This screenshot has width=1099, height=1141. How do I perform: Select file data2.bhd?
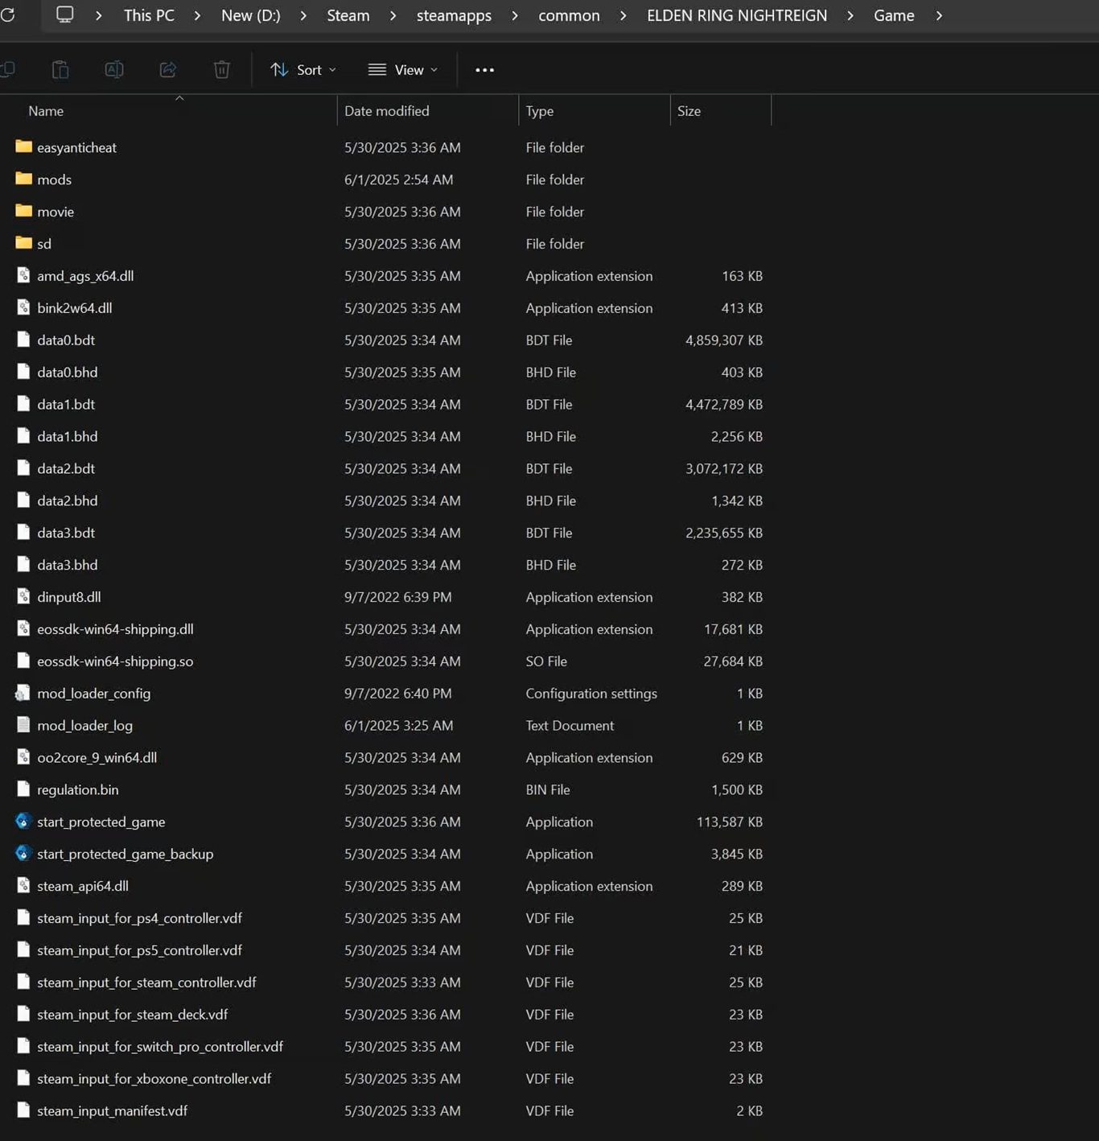68,500
